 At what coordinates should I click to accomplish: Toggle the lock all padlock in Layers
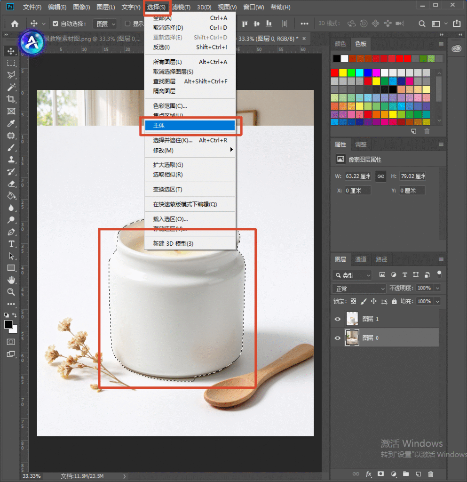(394, 301)
